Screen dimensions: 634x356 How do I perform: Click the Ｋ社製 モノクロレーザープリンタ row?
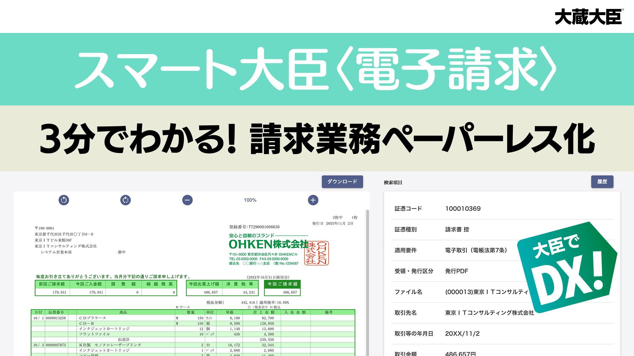pyautogui.click(x=193, y=345)
